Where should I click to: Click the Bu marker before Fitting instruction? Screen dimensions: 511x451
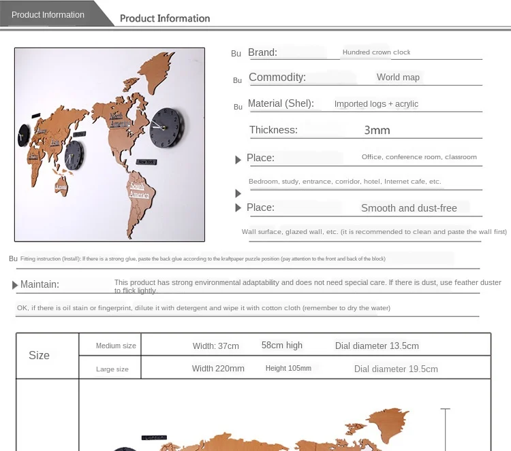click(13, 258)
